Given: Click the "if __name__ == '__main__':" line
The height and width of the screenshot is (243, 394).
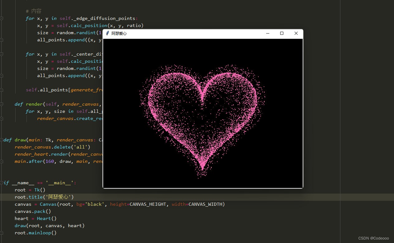Looking at the screenshot, I should 40,183.
